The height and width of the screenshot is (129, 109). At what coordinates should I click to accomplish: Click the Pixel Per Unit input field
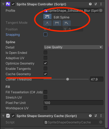click(x=73, y=103)
